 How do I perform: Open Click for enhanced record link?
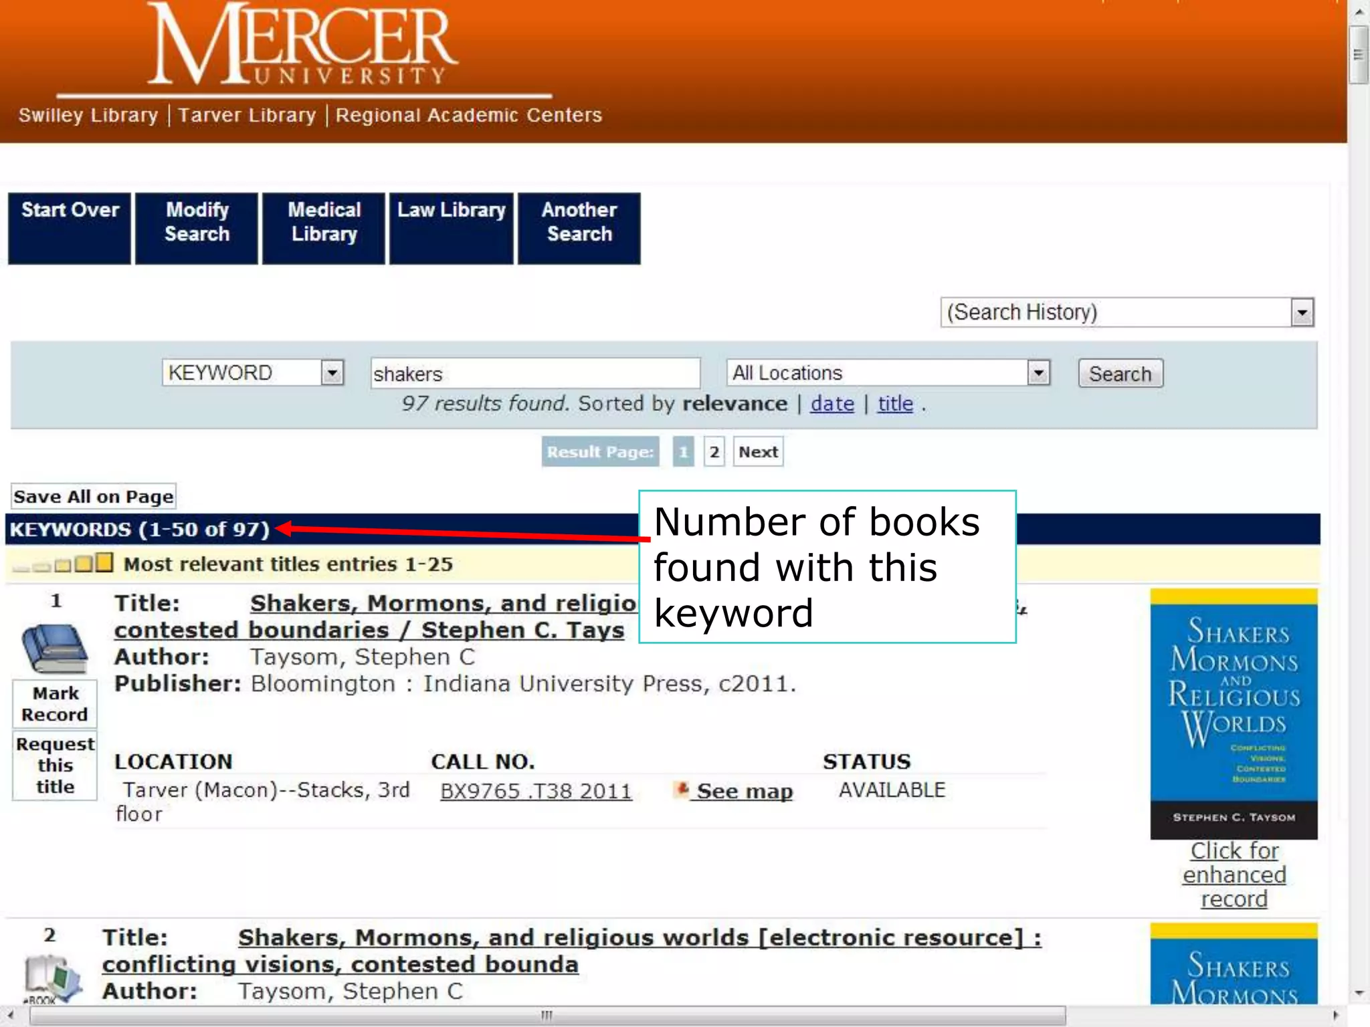tap(1234, 875)
